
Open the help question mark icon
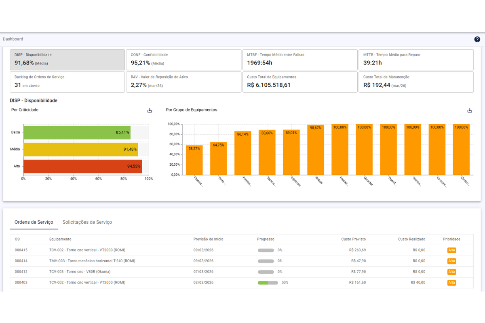pyautogui.click(x=477, y=39)
